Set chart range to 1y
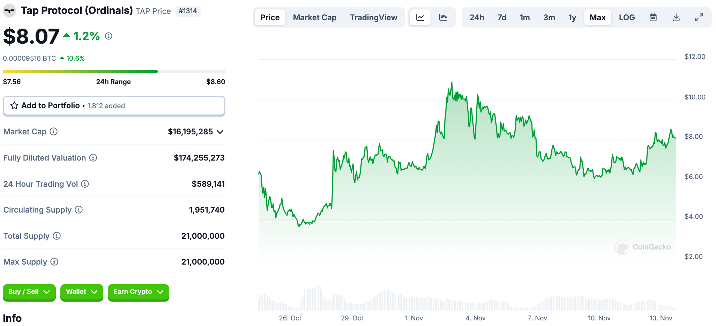The width and height of the screenshot is (716, 326). pyautogui.click(x=572, y=17)
